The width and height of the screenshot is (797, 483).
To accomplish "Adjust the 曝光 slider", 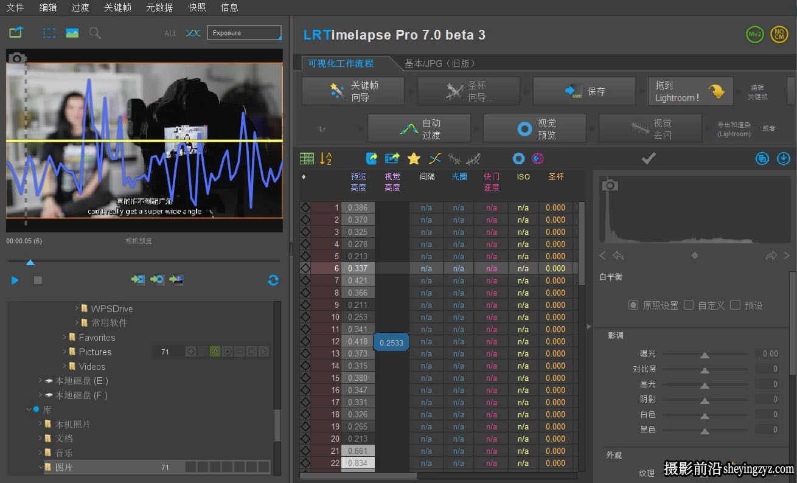I will tap(705, 354).
